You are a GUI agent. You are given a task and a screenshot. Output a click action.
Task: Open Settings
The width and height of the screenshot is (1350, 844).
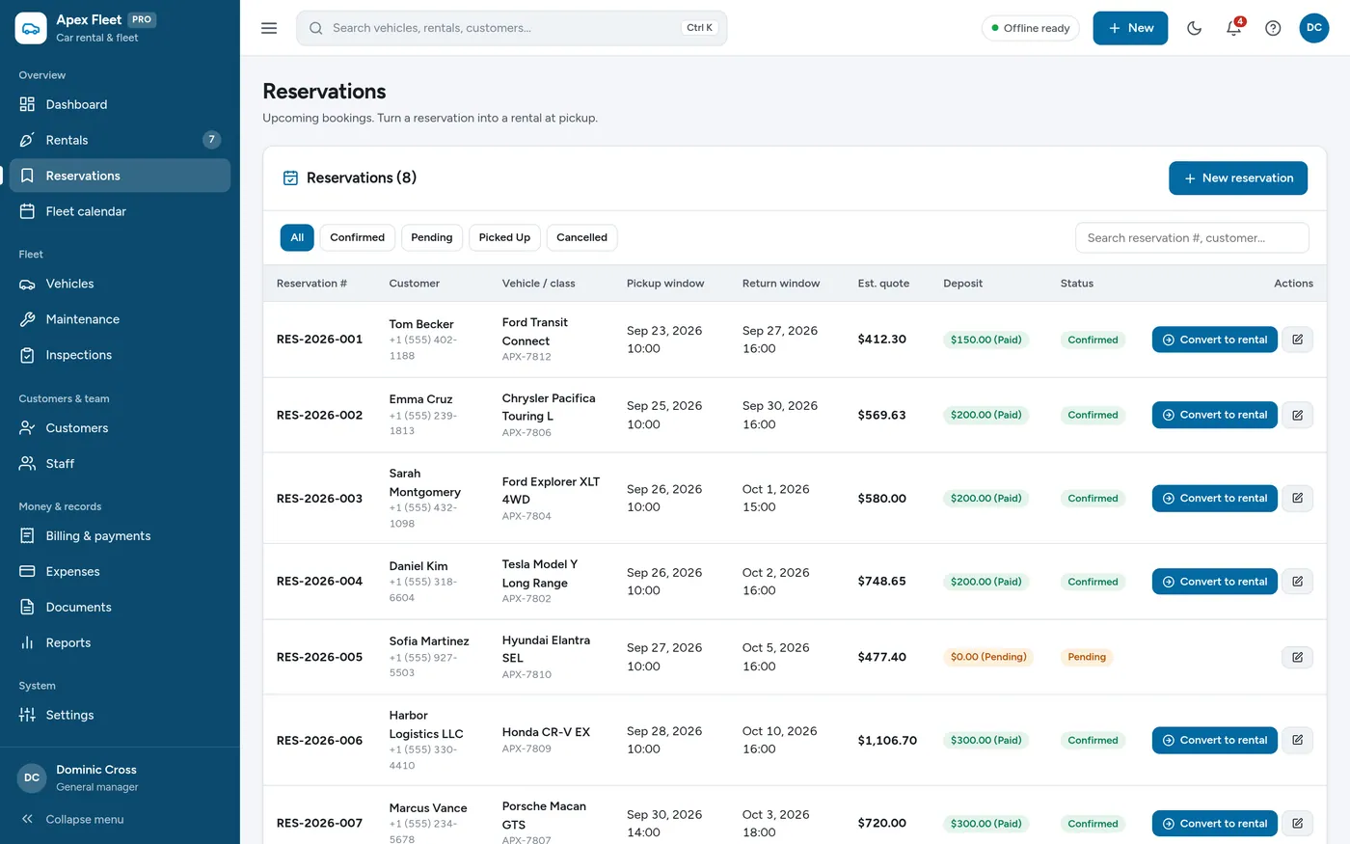click(120, 715)
